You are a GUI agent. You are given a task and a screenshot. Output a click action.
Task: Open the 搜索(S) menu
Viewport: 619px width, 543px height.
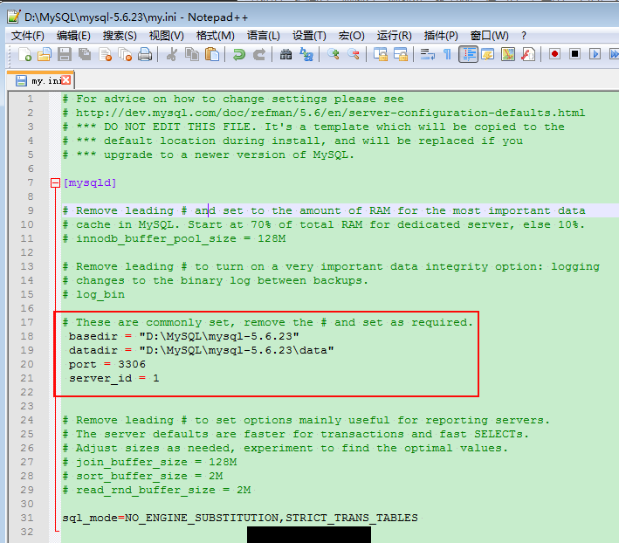pos(120,36)
